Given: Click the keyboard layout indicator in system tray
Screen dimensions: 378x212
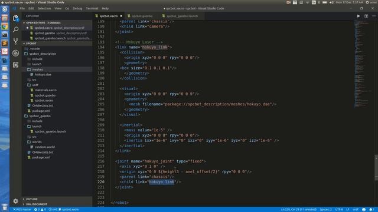Looking at the screenshot, I should click(x=314, y=2).
